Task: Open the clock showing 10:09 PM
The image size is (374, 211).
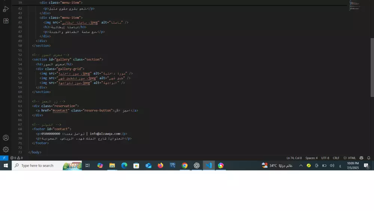Action: pos(353,165)
